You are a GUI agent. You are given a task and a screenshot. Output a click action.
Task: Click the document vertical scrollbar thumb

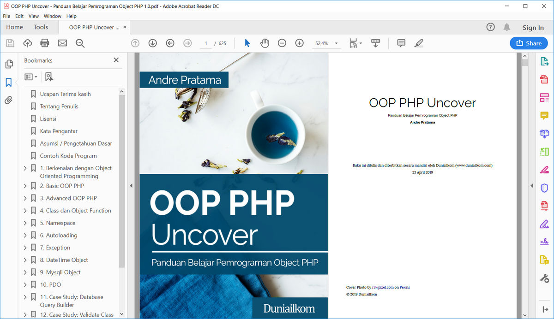pos(524,63)
